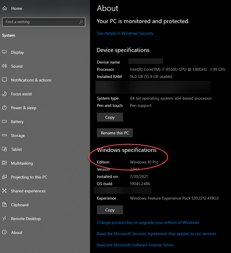
Task: Click the Shared experiences icon
Action: (4, 191)
